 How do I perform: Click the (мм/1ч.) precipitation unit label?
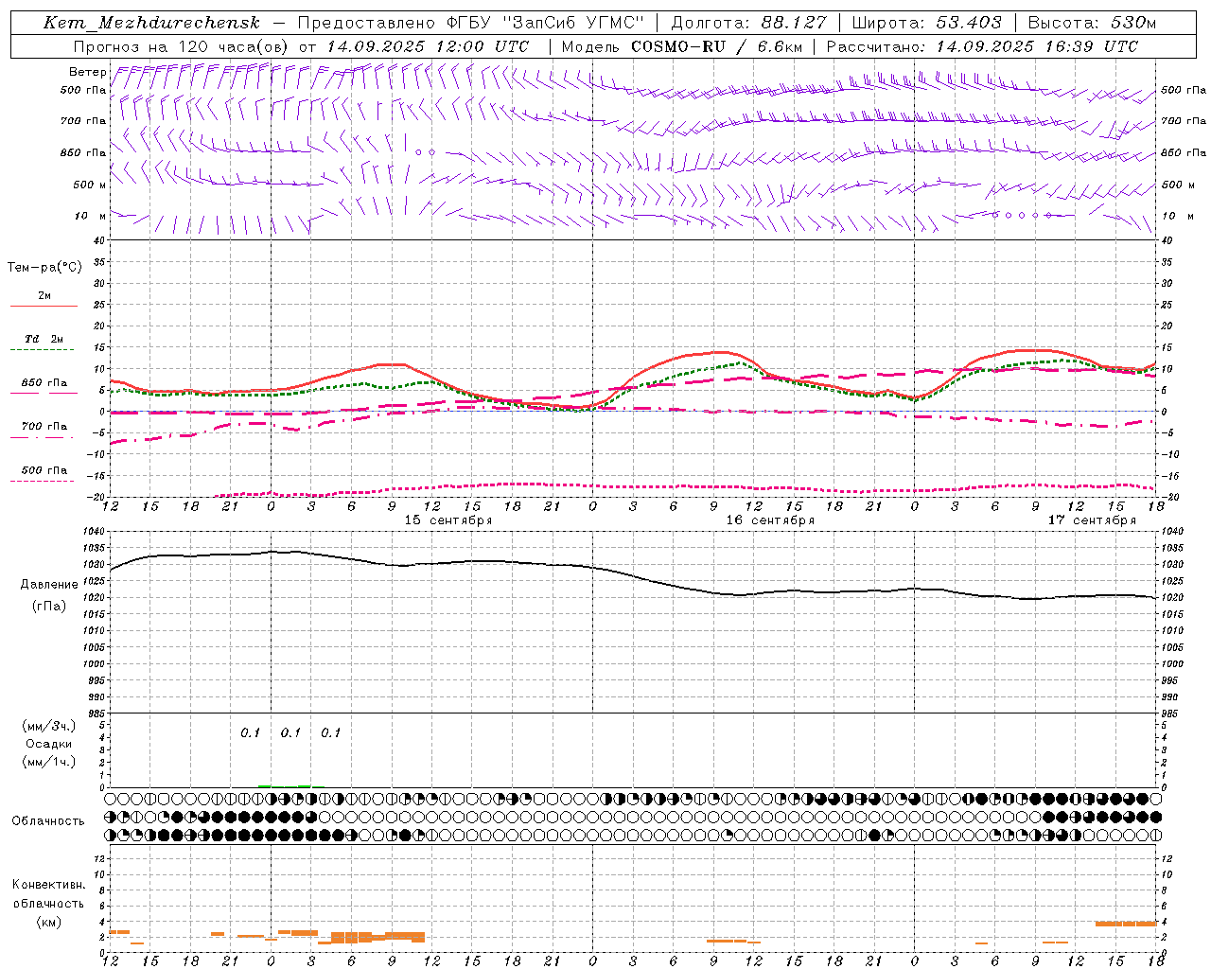[x=49, y=762]
